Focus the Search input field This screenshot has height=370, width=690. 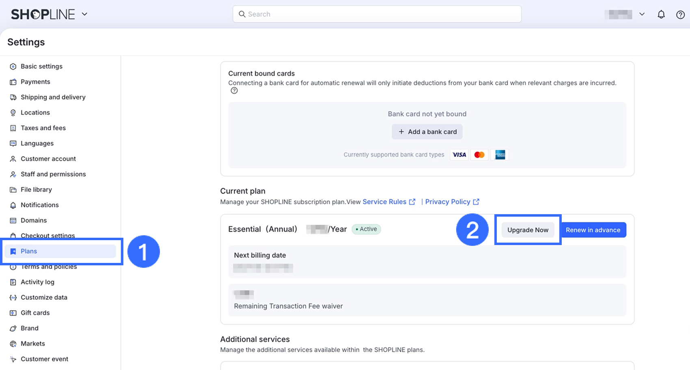377,14
